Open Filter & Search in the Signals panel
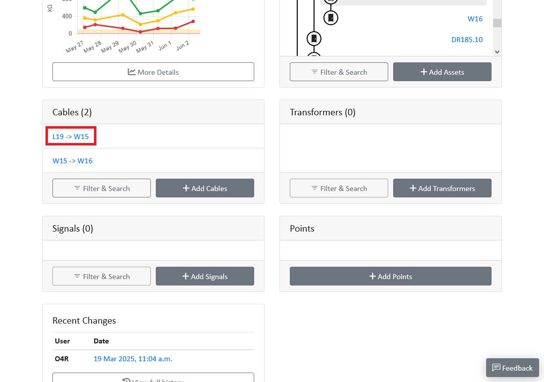Viewport: 544px width, 382px height. click(102, 277)
